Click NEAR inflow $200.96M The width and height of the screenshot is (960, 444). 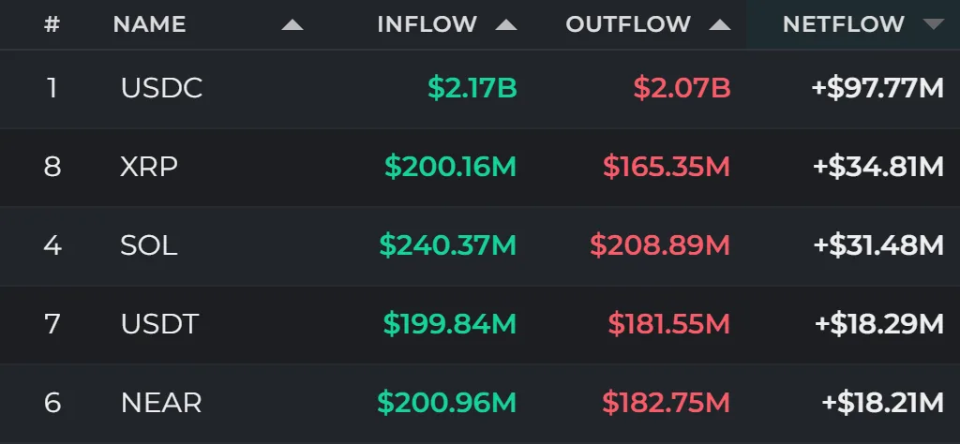pyautogui.click(x=447, y=403)
